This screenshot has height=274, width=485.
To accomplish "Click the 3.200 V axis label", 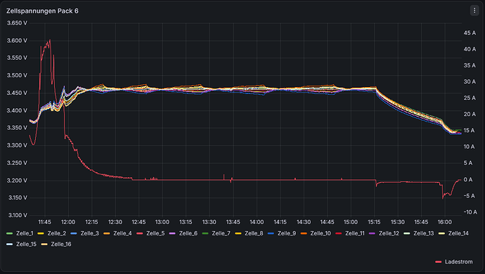I will click(x=17, y=181).
